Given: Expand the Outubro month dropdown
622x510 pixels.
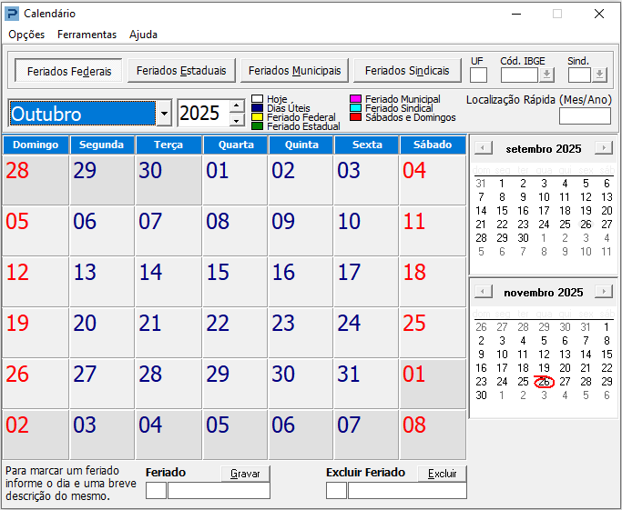Looking at the screenshot, I should click(x=164, y=114).
